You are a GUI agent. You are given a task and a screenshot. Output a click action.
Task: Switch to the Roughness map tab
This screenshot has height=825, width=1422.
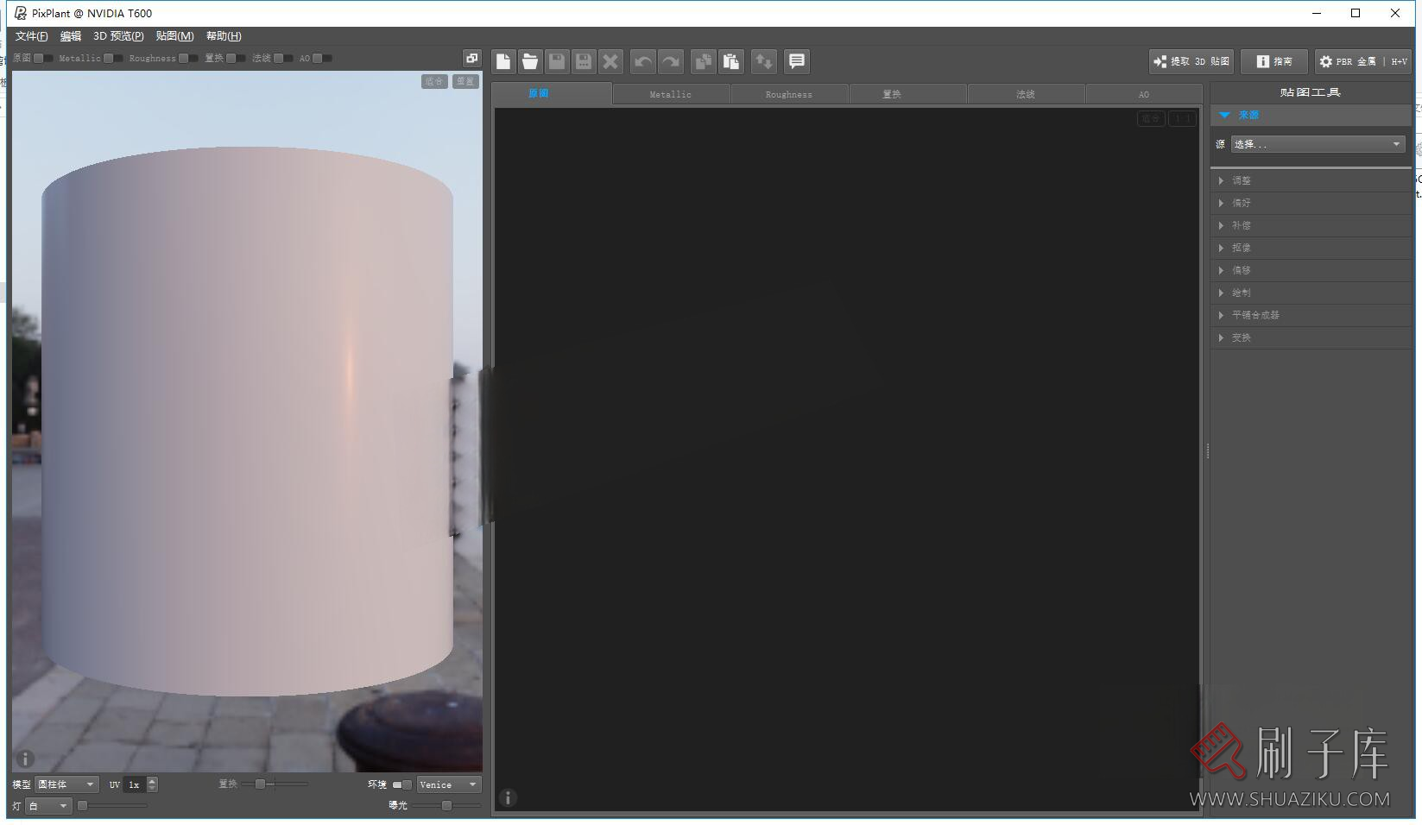[x=788, y=93]
